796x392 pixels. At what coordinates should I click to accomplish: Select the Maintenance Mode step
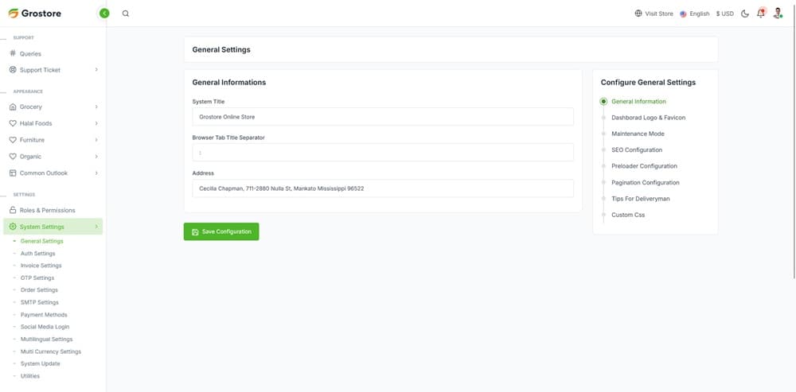638,134
